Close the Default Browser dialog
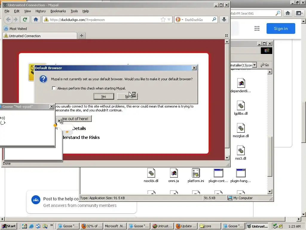The image size is (306, 230). [194, 68]
